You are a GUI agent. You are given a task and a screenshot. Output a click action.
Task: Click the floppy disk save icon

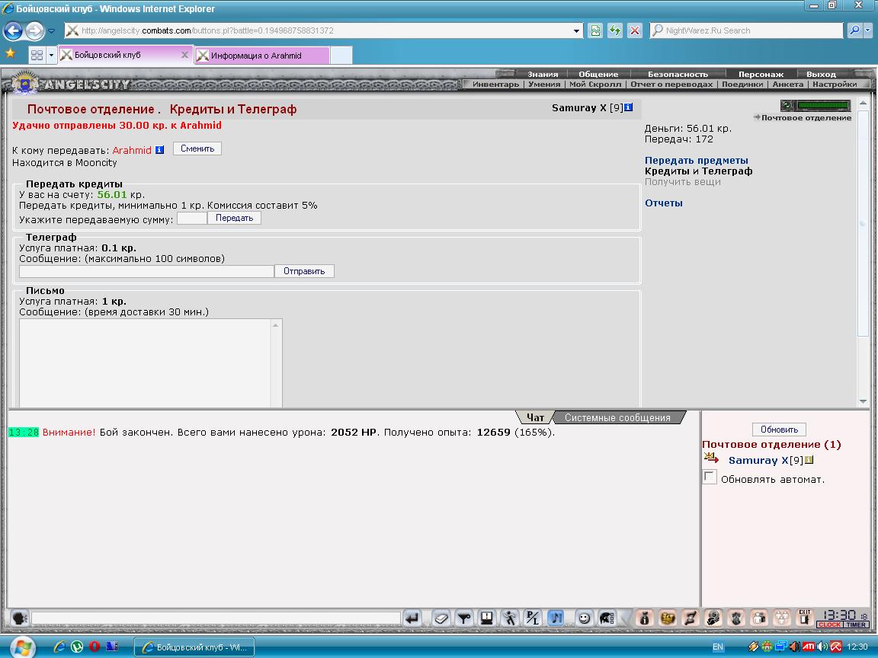click(x=487, y=618)
